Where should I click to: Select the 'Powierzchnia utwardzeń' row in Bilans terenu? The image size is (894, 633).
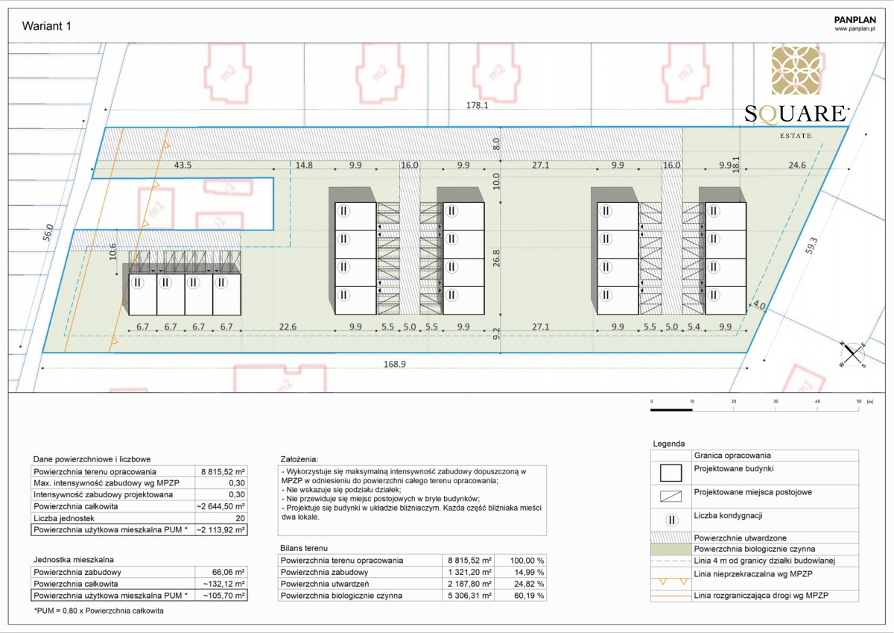click(x=412, y=584)
